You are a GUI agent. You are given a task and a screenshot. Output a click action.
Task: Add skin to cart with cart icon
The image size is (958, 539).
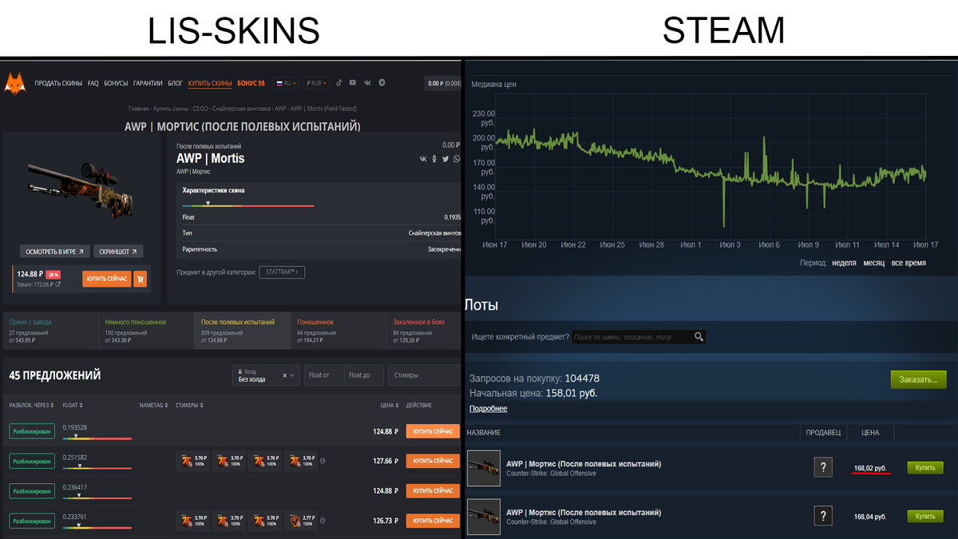click(141, 279)
